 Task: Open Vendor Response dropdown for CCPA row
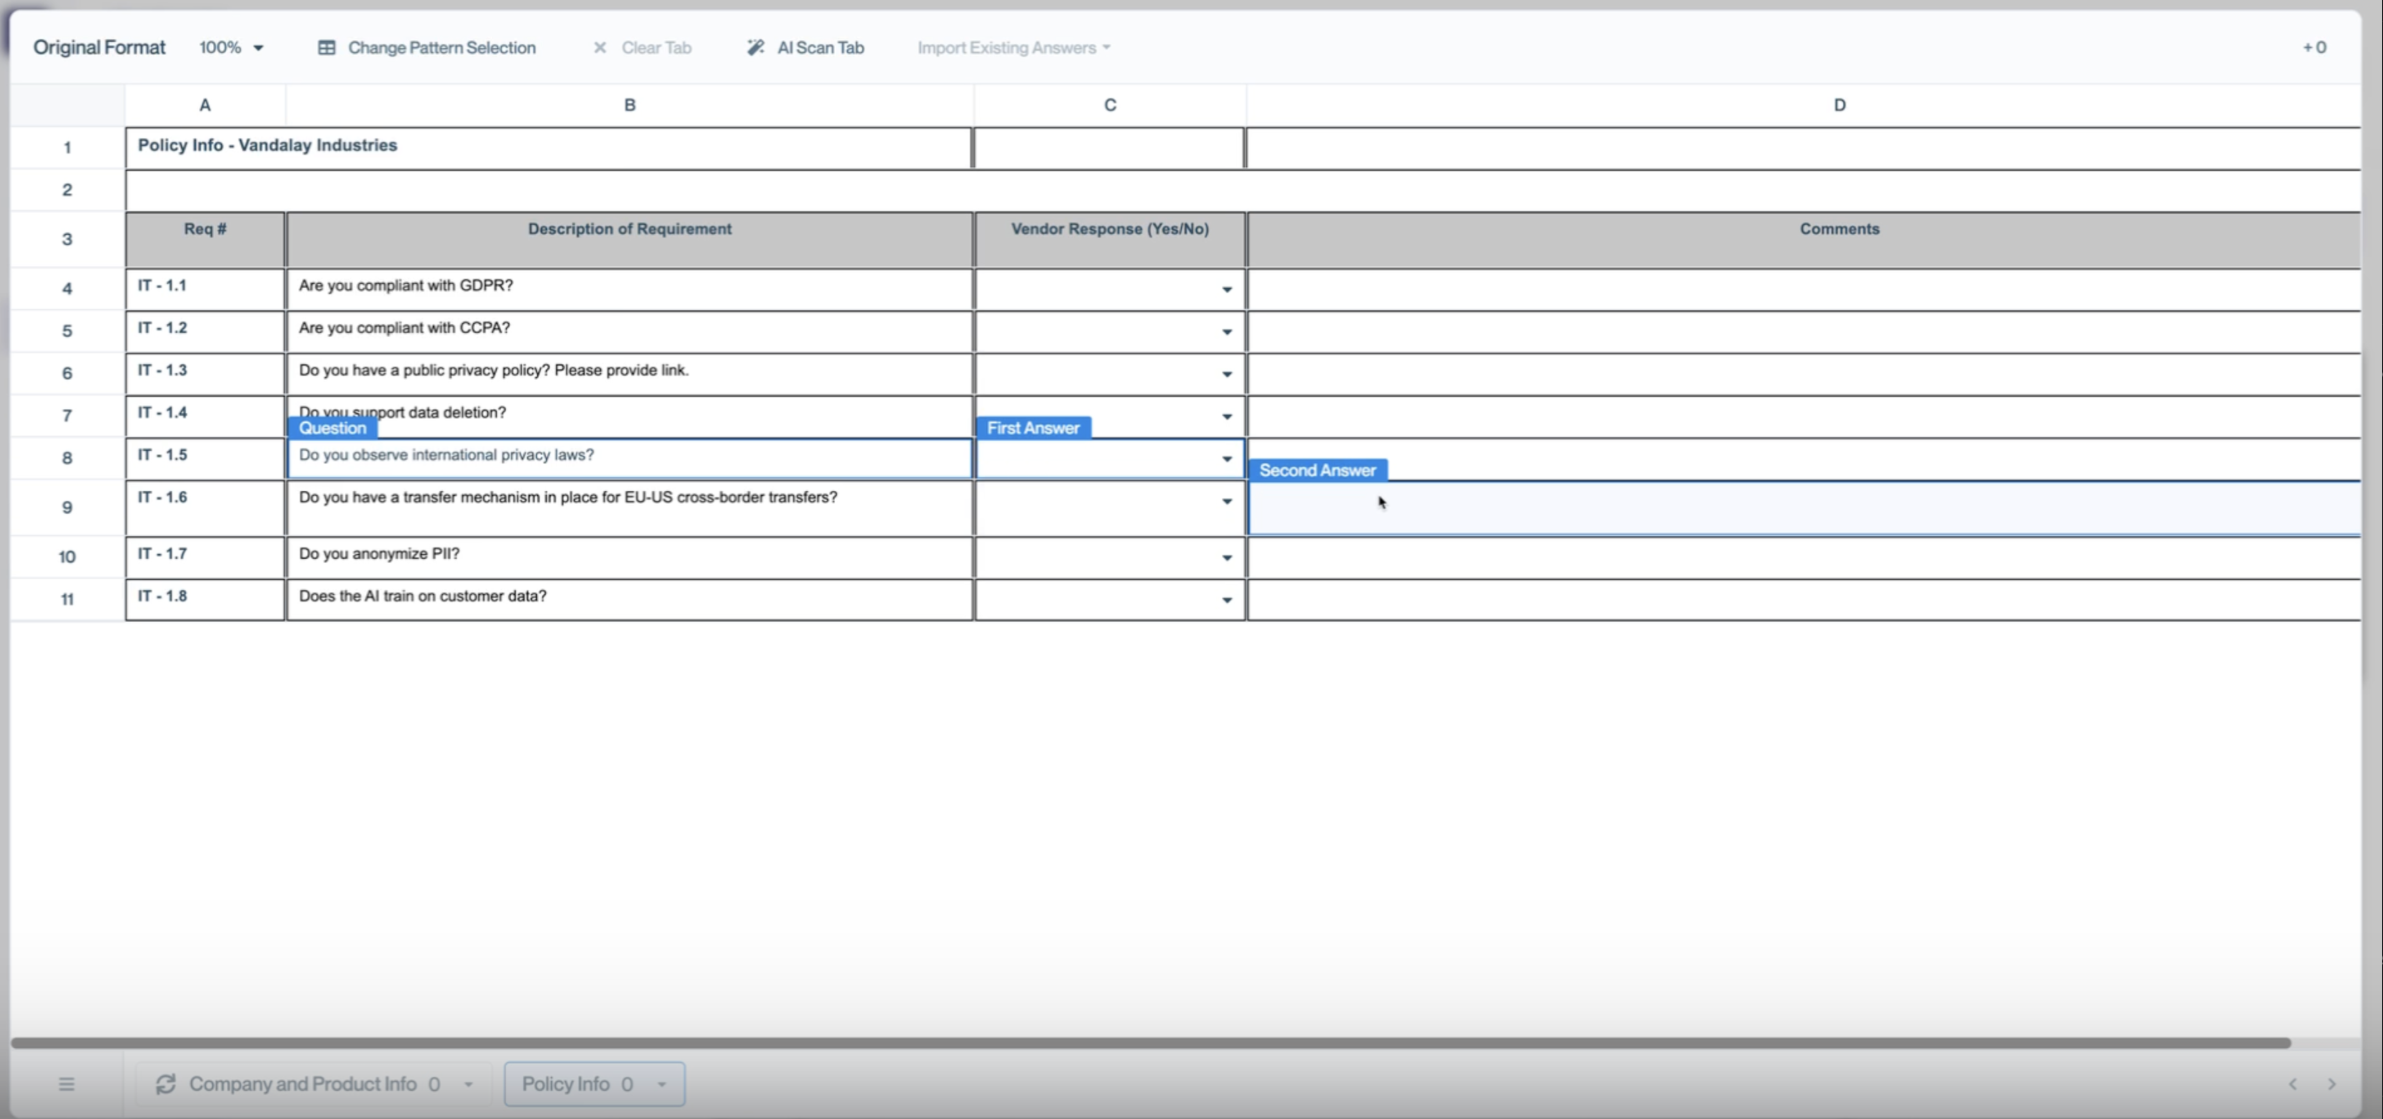(x=1227, y=332)
